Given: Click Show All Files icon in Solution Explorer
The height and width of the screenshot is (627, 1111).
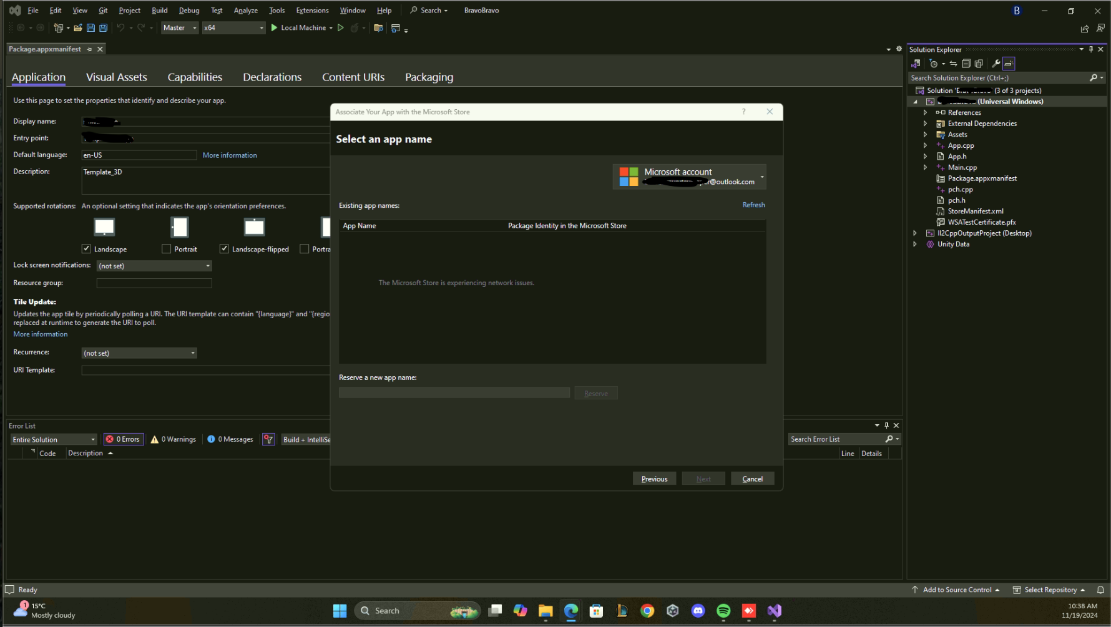Looking at the screenshot, I should (979, 64).
